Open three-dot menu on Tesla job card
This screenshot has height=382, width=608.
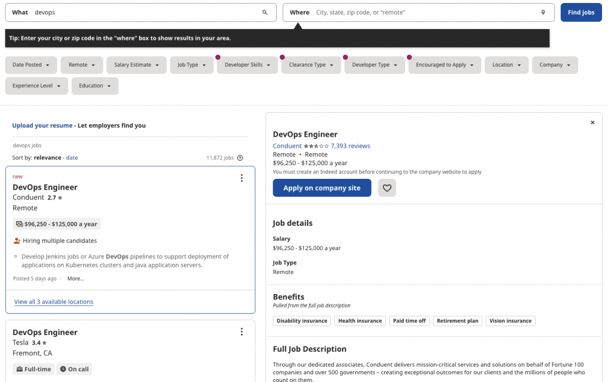click(242, 332)
